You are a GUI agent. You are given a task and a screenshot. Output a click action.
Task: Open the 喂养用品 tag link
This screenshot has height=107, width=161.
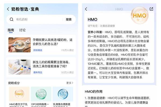point(38,72)
